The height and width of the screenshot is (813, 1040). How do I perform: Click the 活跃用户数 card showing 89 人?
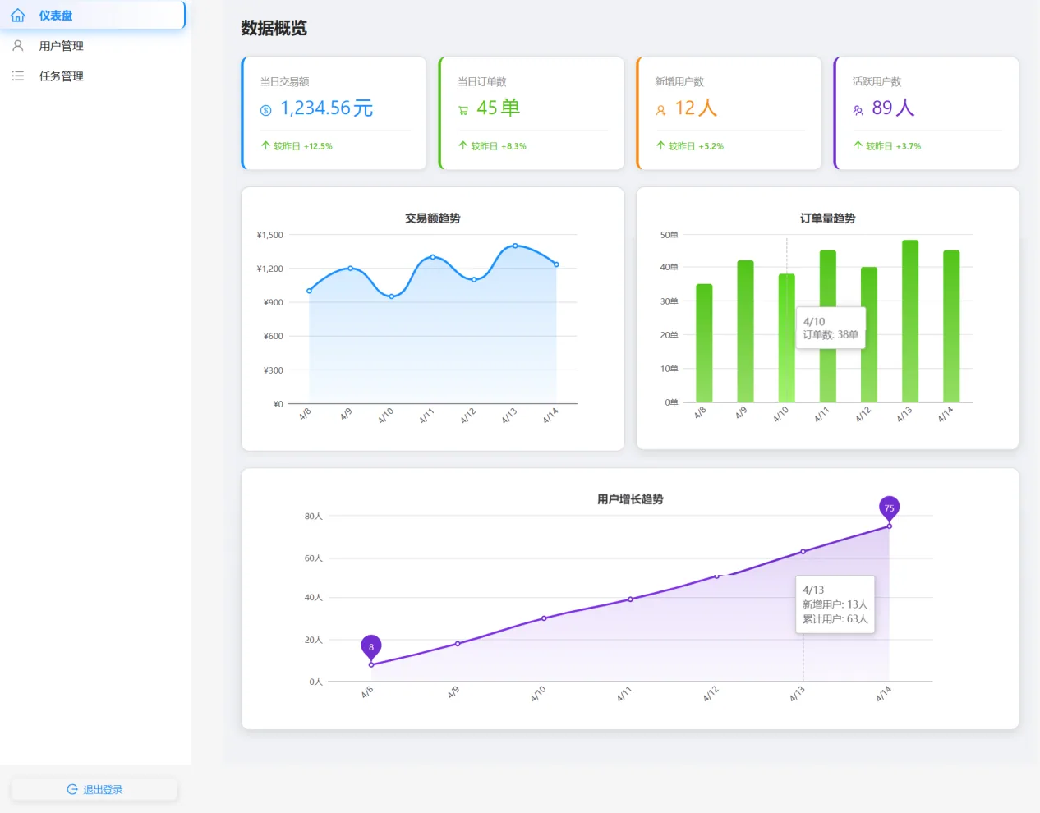click(x=926, y=113)
